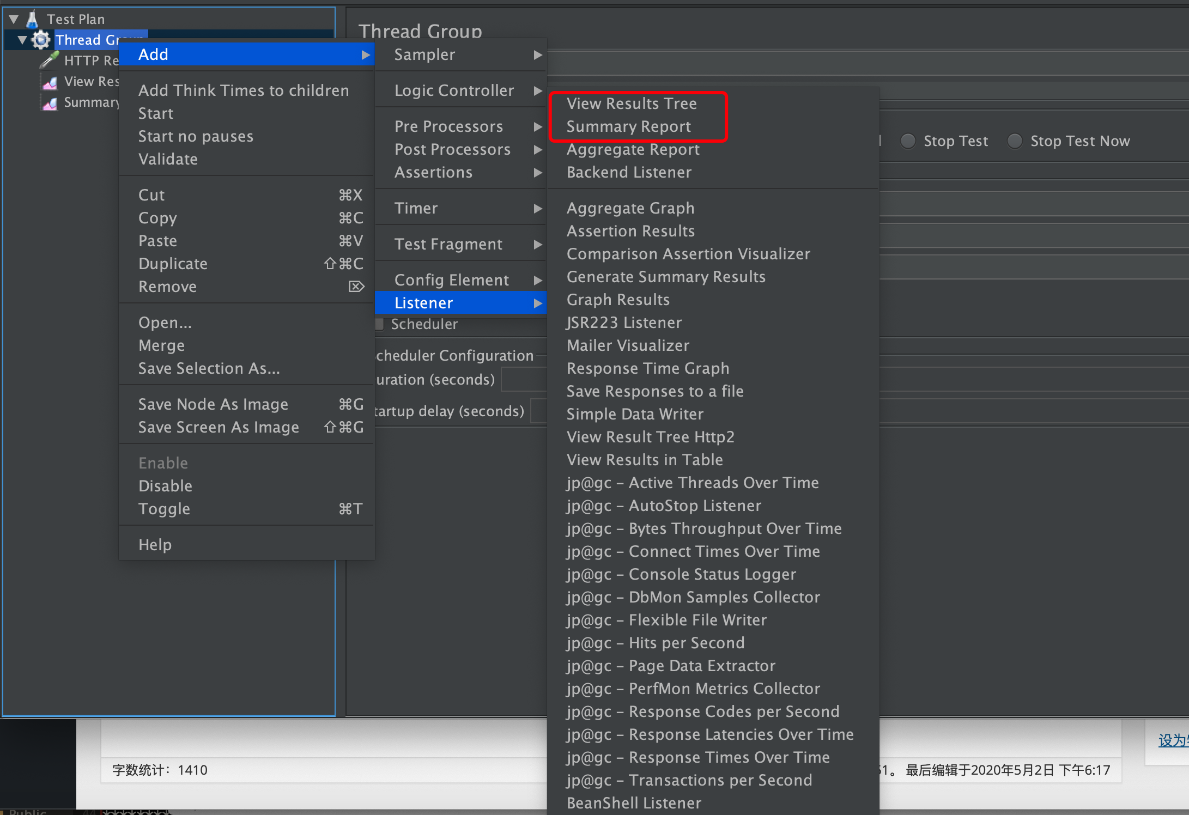The image size is (1189, 815).
Task: Click the HTTP Request sampler pipette icon
Action: (50, 60)
